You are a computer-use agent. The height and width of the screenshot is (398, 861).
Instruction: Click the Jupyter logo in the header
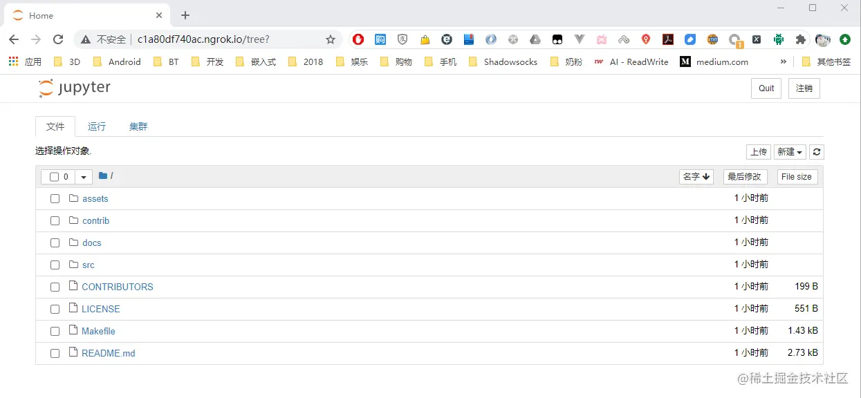(x=75, y=88)
